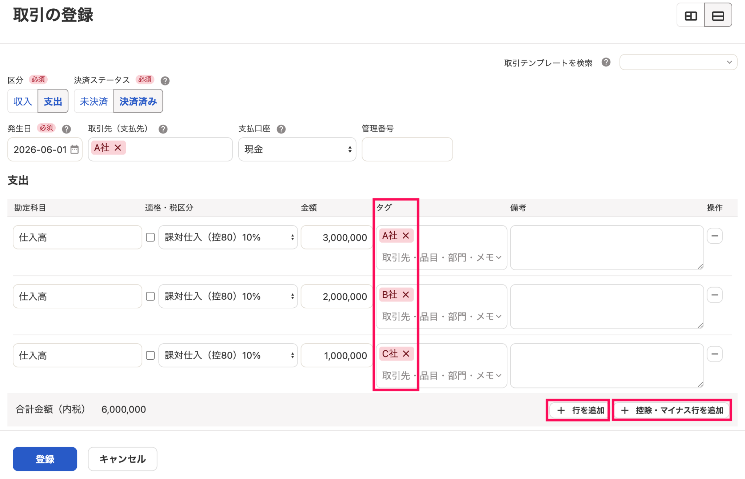
Task: Delete the 2,000,000 row with minus button
Action: [x=714, y=295]
